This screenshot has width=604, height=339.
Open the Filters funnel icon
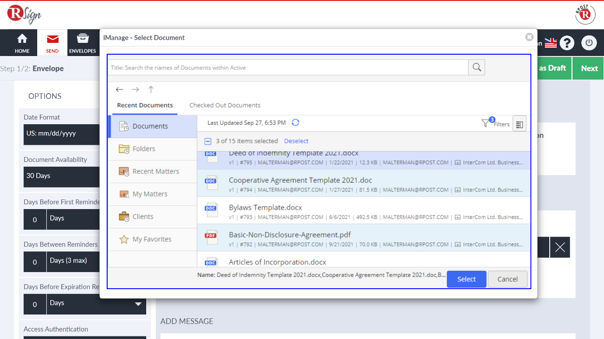[485, 124]
